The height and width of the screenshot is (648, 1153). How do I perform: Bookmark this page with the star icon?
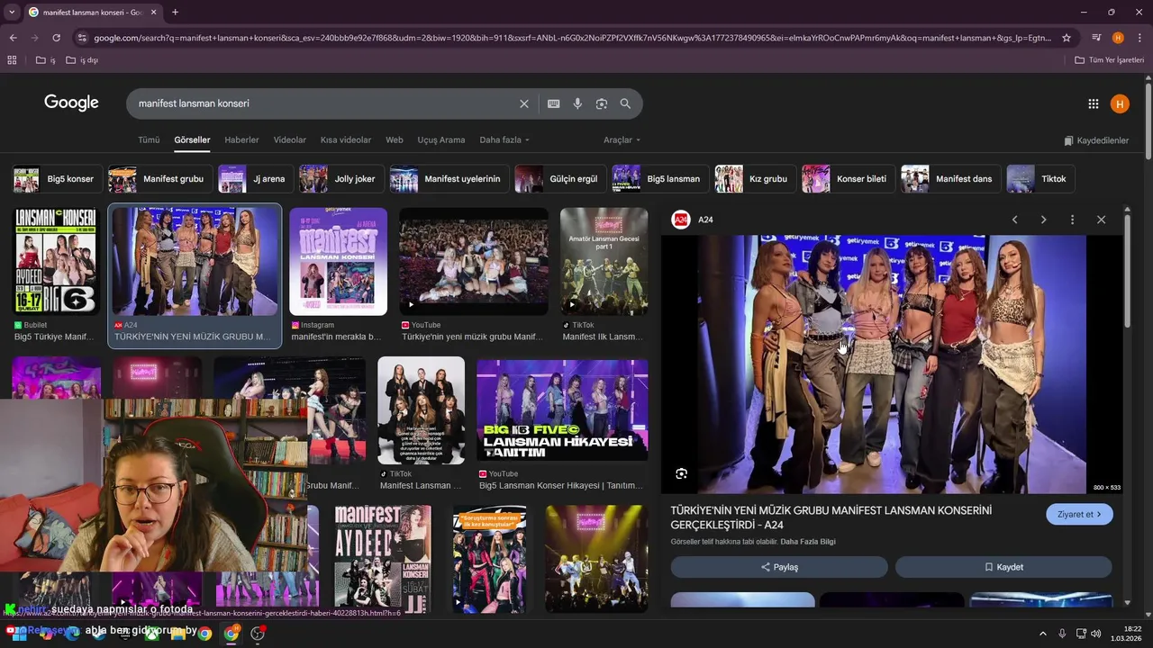[x=1067, y=38]
